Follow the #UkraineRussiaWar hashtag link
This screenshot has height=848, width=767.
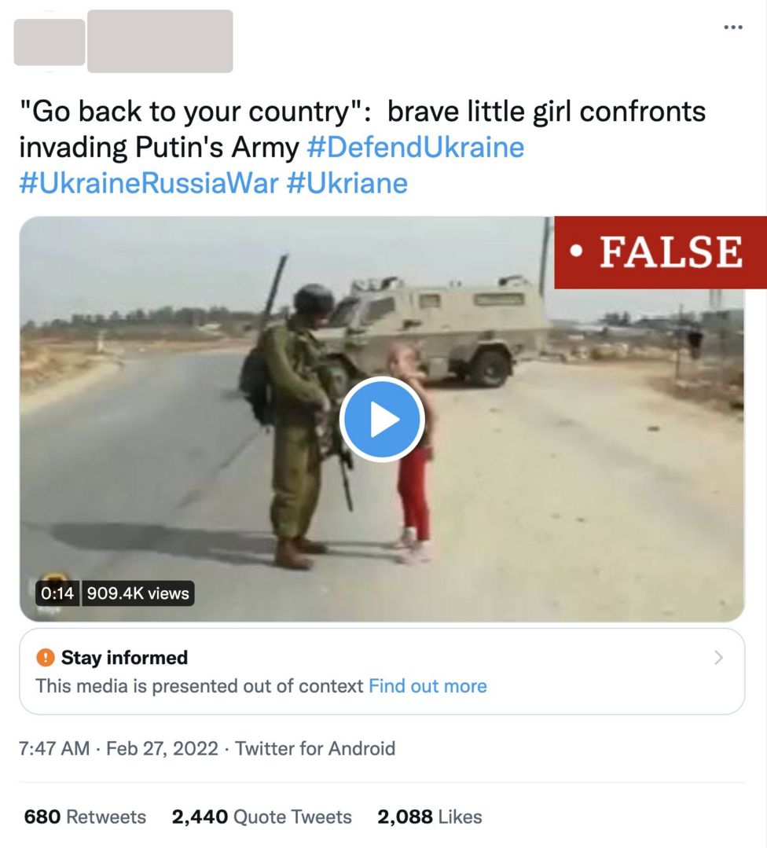[x=149, y=183]
